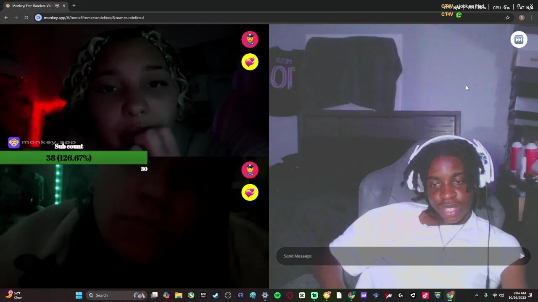Open the MSI Afterburner icon in taskbar
Screen dimensions: 538x302
[388, 295]
